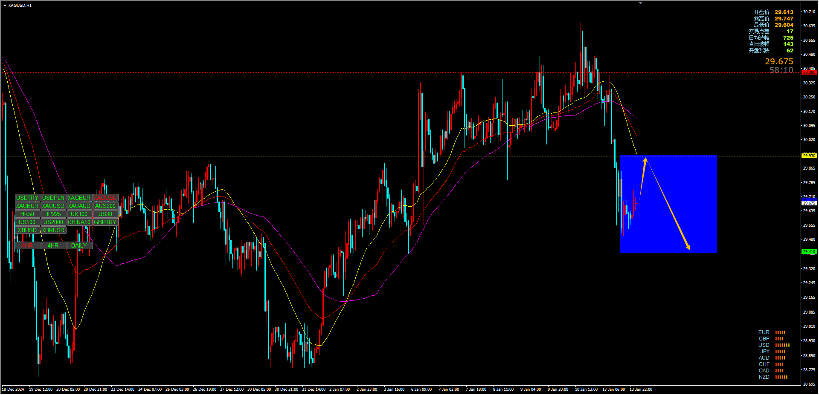Click the AUD strength label

click(x=764, y=358)
